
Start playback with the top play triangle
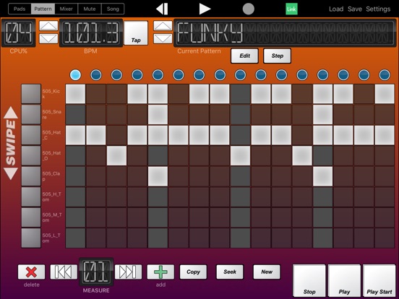tap(205, 9)
